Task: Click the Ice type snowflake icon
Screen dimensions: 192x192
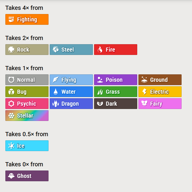Action: pyautogui.click(x=11, y=146)
